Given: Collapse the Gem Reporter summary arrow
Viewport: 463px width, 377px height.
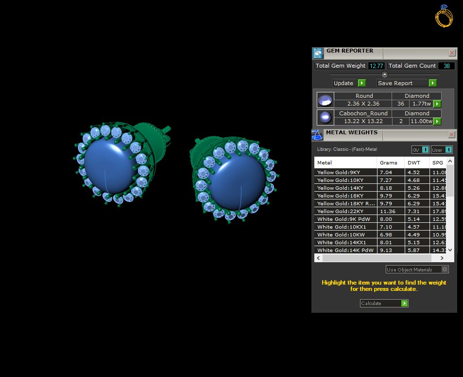Looking at the screenshot, I should coord(384,74).
